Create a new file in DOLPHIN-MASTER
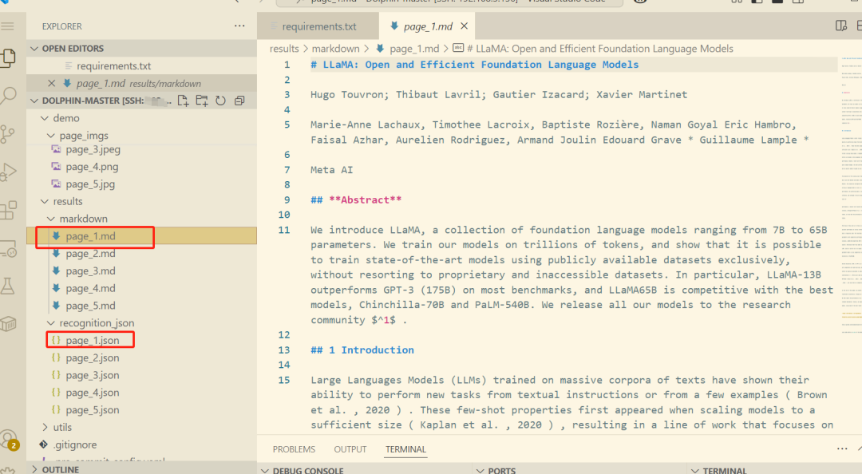Viewport: 862px width, 474px height. 183,101
